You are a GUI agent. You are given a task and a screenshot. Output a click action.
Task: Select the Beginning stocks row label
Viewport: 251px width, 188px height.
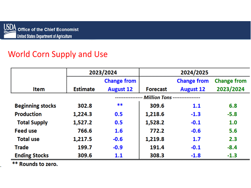coord(35,106)
